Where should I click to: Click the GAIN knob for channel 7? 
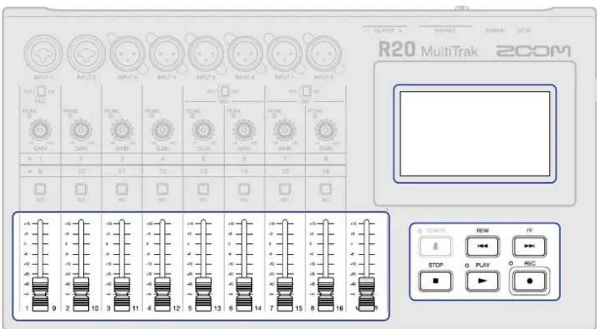(x=284, y=131)
